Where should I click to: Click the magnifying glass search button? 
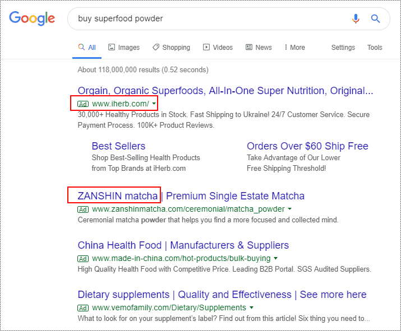point(375,18)
